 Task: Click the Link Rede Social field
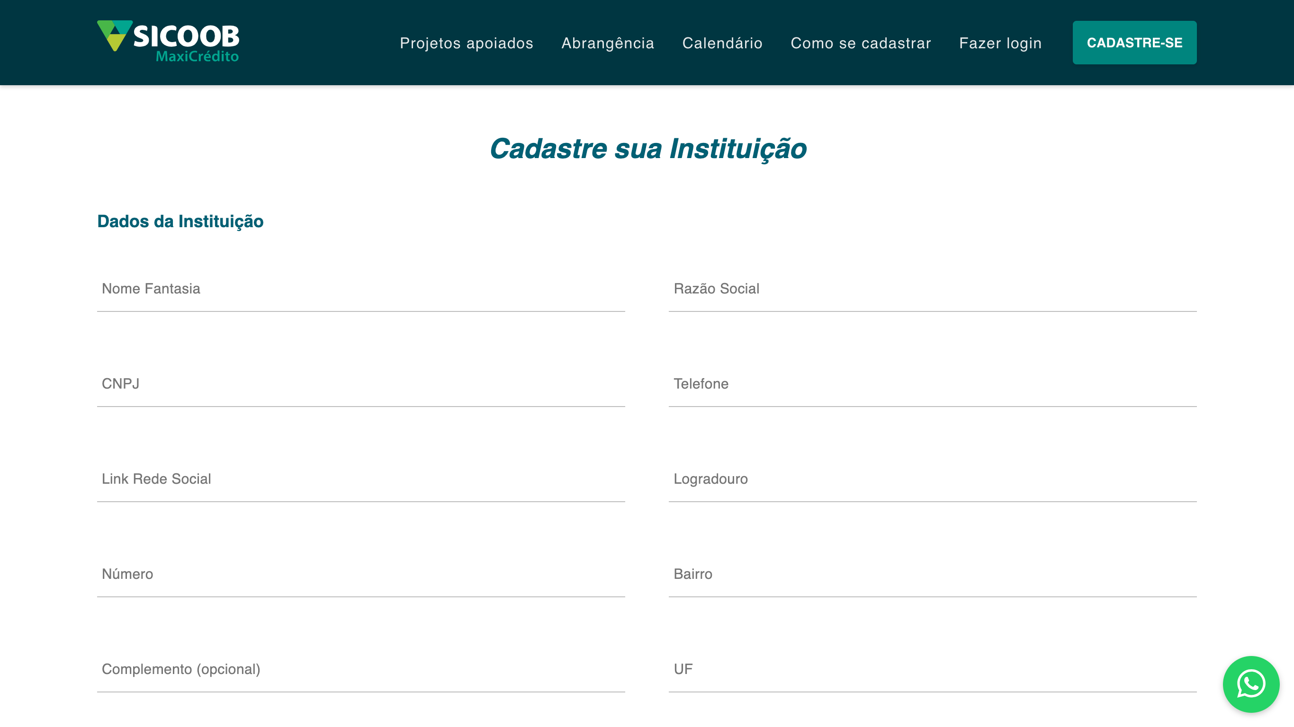click(360, 479)
